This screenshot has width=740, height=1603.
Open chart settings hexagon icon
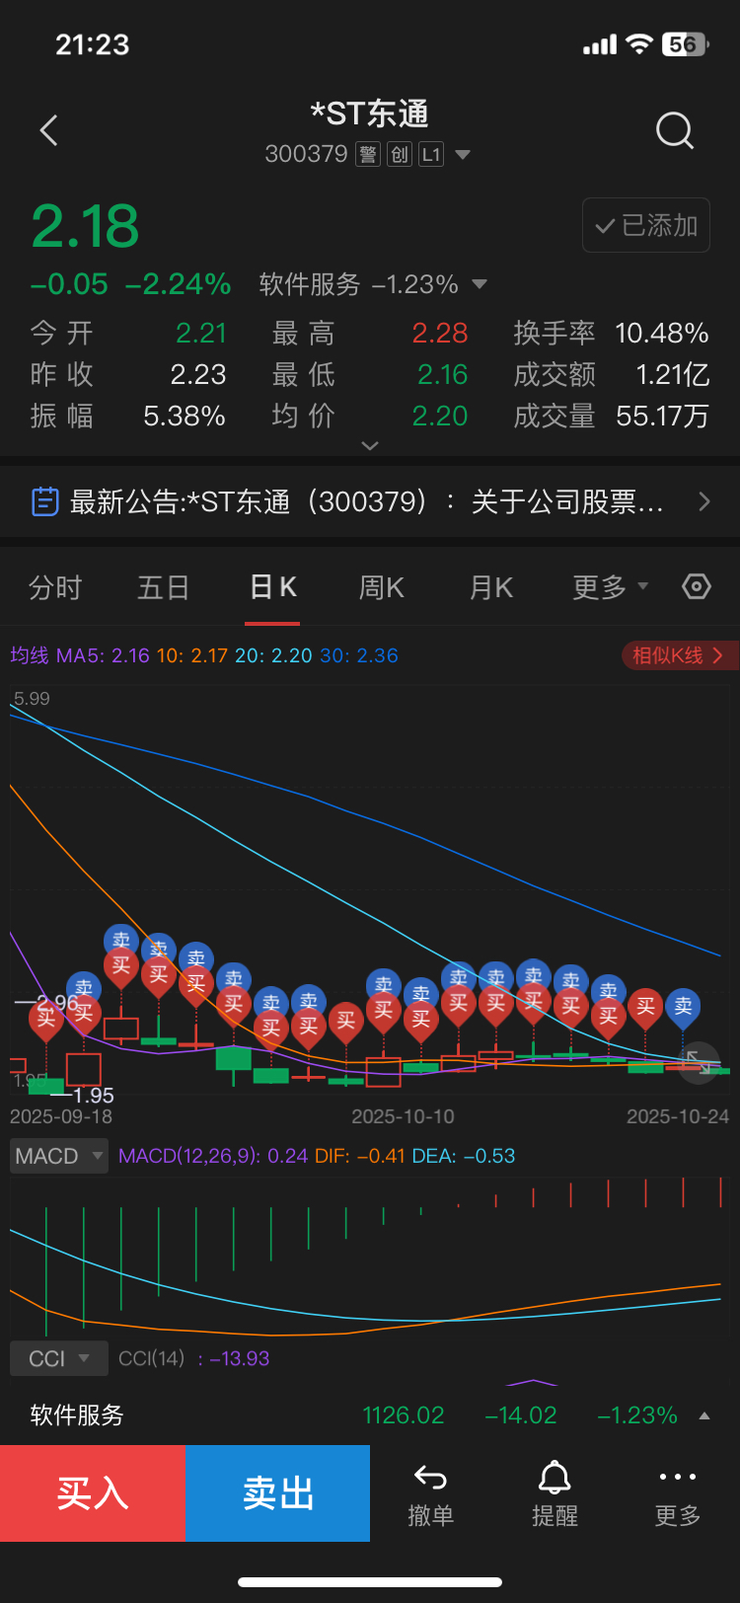697,587
